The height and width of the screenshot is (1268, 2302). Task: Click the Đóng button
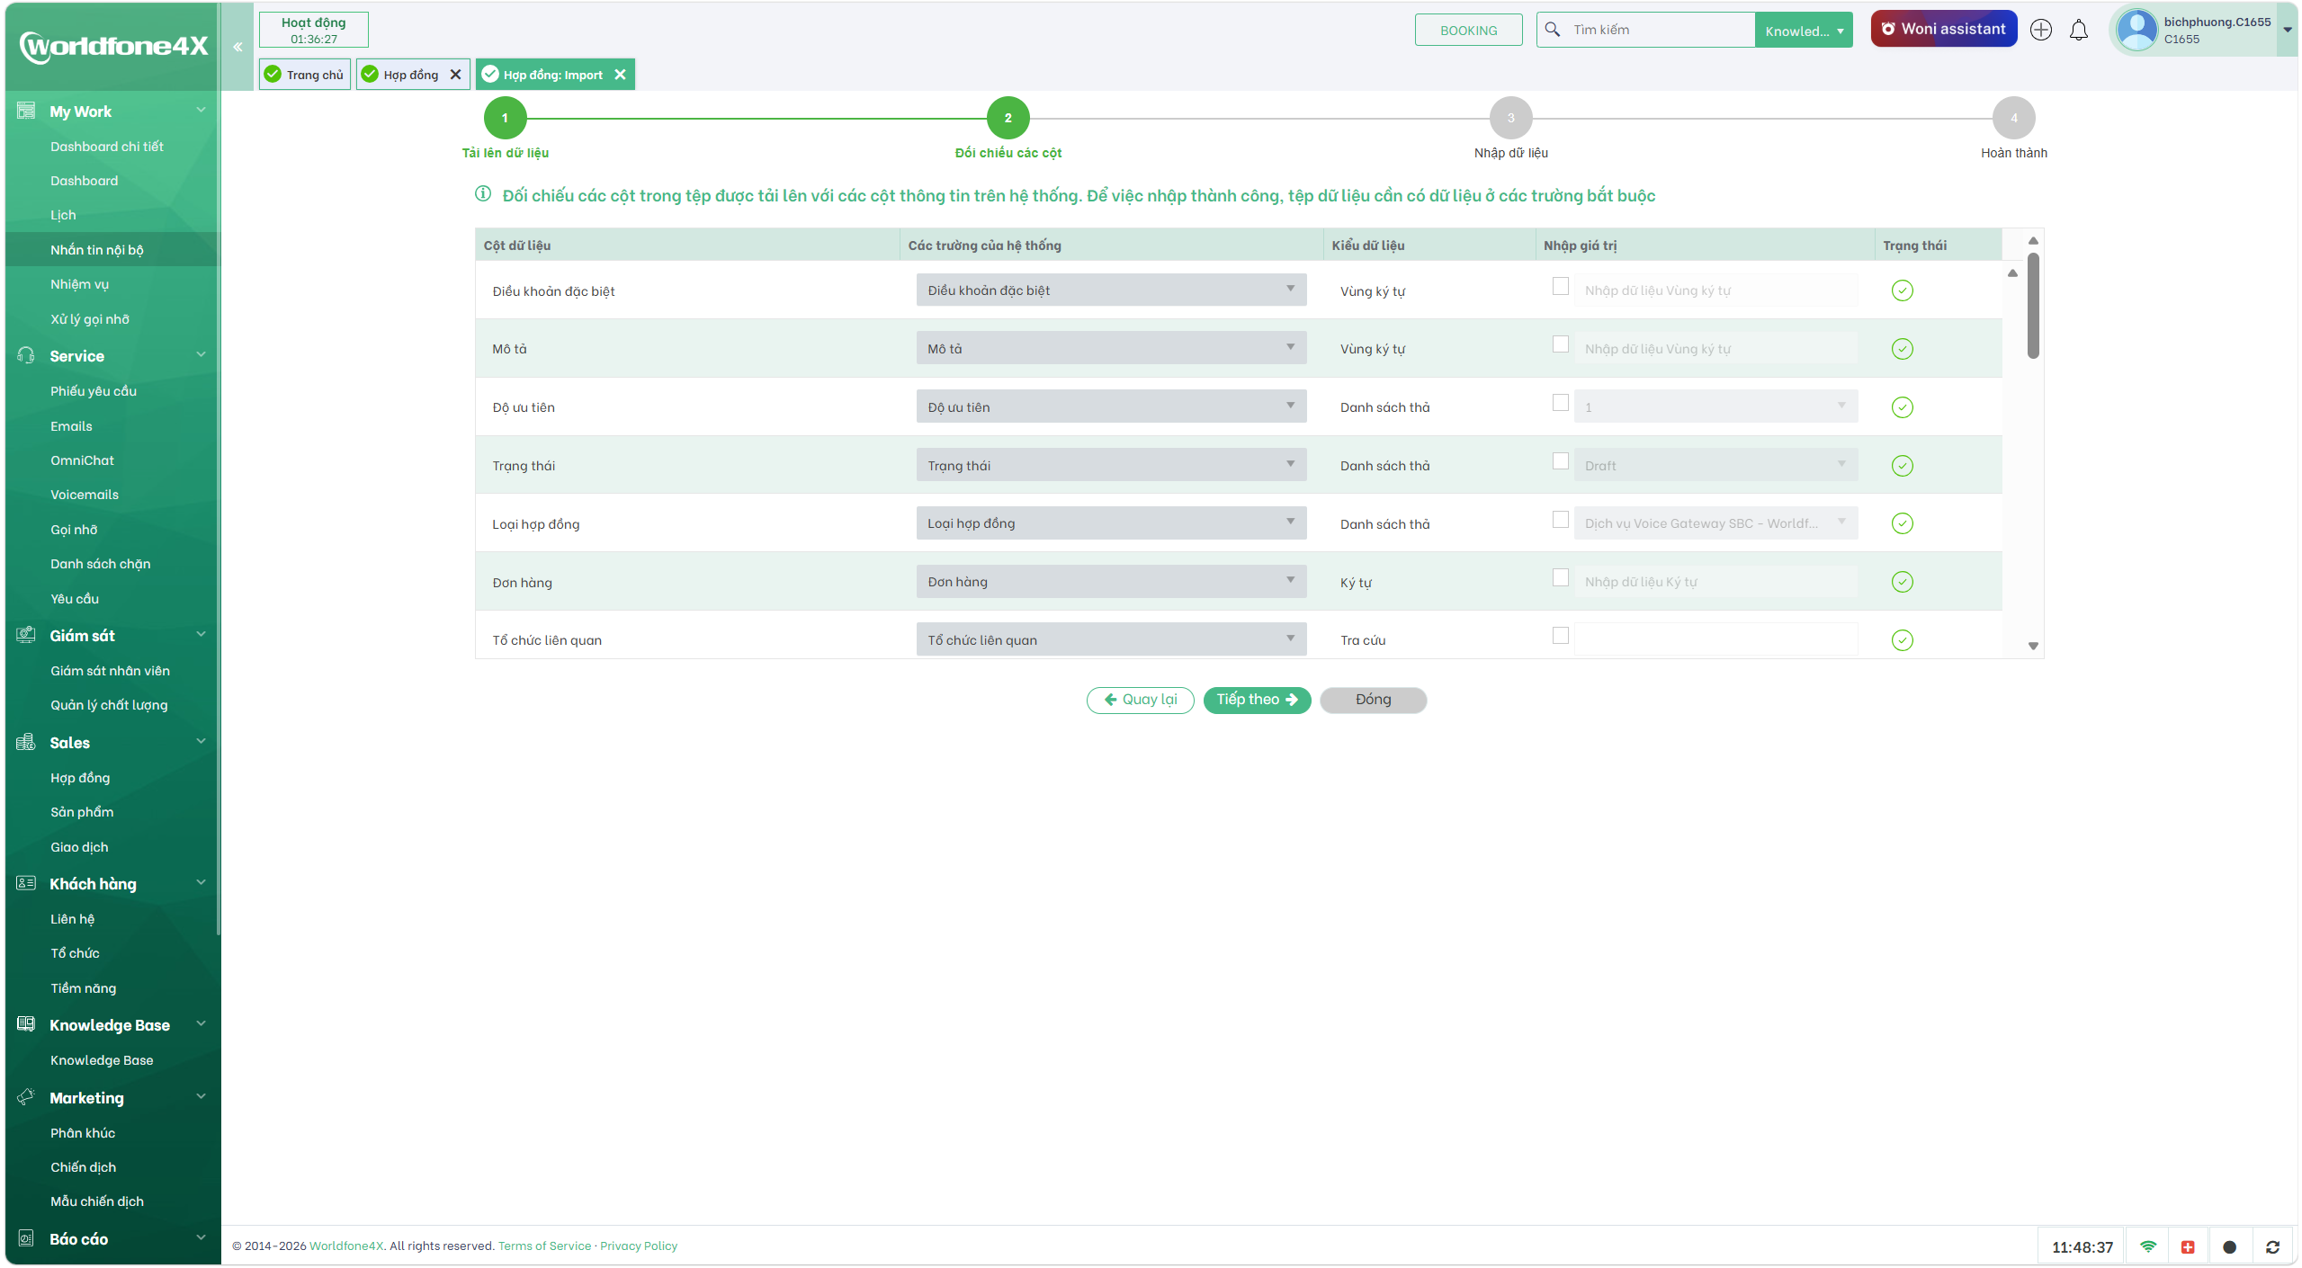point(1373,700)
